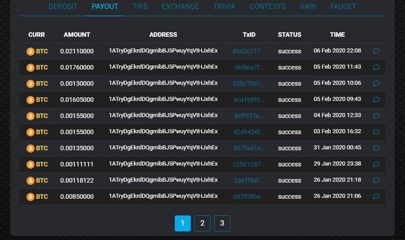The width and height of the screenshot is (405, 240).
Task: Click the AMOUNT column header
Action: [77, 35]
